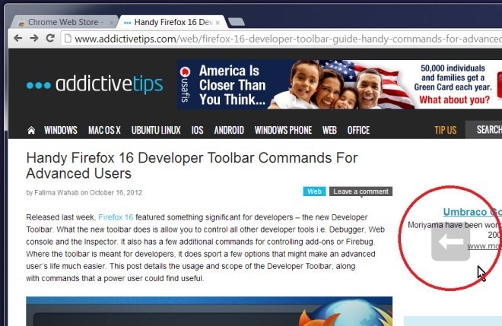Click the Tip Us link

[x=445, y=130]
